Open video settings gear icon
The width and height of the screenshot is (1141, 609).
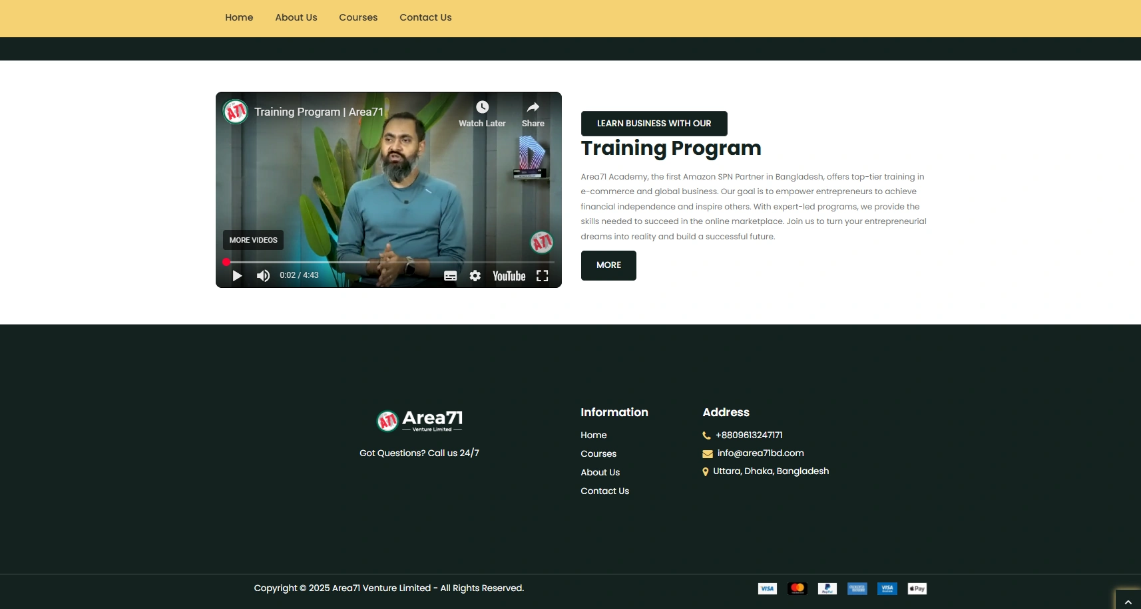475,276
